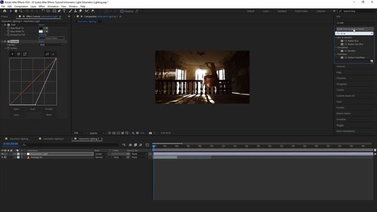Select the Eraser tool
Image resolution: width=377 pixels, height=212 pixels.
81,11
